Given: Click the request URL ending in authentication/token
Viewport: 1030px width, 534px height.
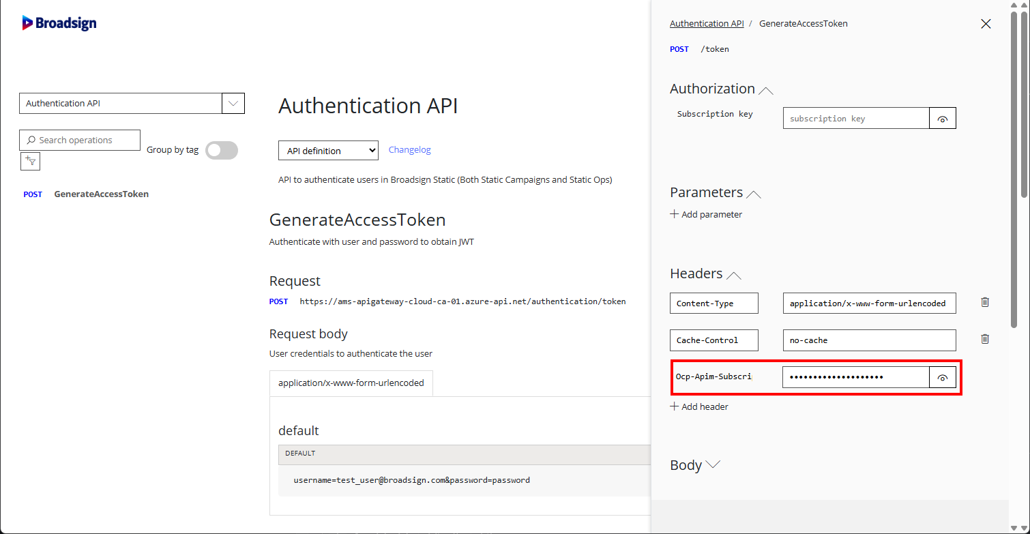Looking at the screenshot, I should pos(462,301).
